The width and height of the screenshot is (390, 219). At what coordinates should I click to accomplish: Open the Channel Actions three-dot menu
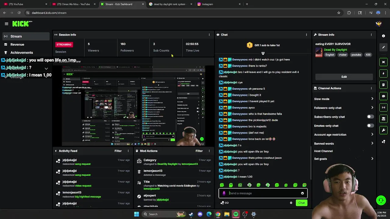[x=371, y=88]
